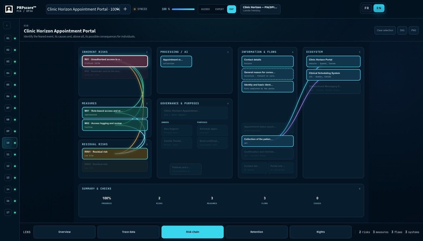The width and height of the screenshot is (423, 241).
Task: Select Clinic Horizon Portal system card
Action: (x=333, y=62)
